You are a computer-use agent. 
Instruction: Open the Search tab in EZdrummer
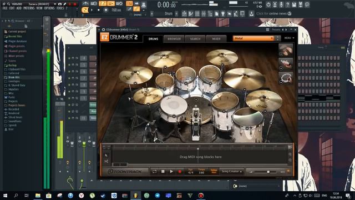click(x=195, y=39)
